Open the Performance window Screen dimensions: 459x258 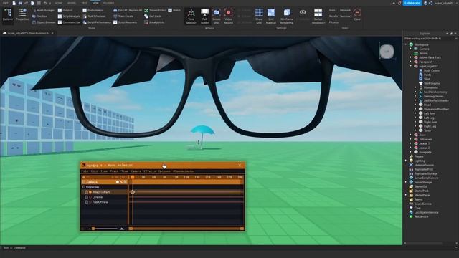(93, 10)
